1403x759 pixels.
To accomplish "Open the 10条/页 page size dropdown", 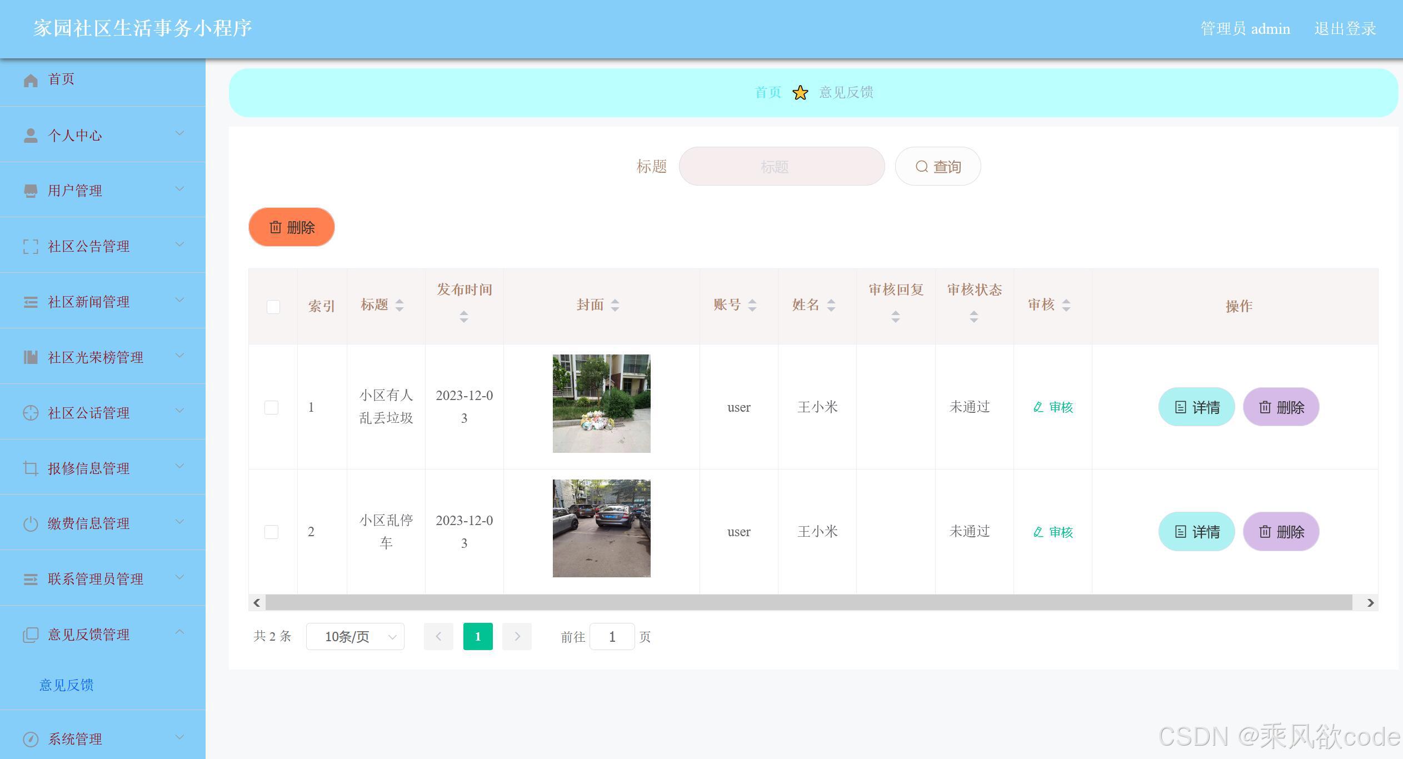I will pyautogui.click(x=355, y=636).
